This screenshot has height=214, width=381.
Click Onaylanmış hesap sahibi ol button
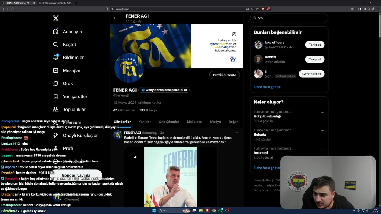(164, 90)
